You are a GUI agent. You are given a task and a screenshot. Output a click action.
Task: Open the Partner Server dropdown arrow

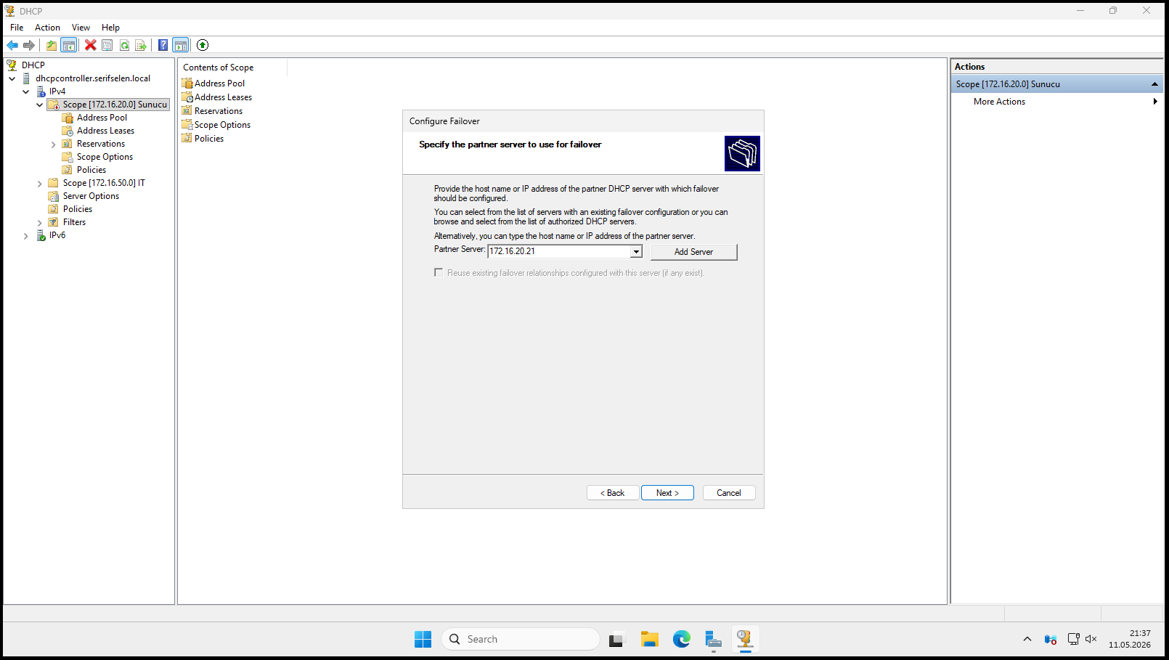pyautogui.click(x=636, y=251)
